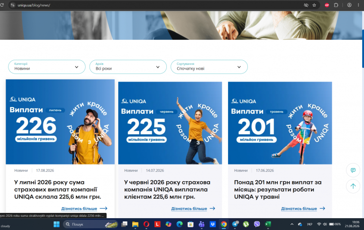Viewport: 364px width, 230px height.
Task: Open Chrome three-dot menu
Action: tap(358, 5)
